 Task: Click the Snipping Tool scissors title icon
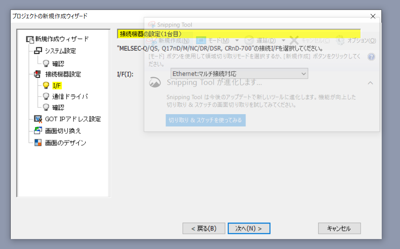[152, 25]
